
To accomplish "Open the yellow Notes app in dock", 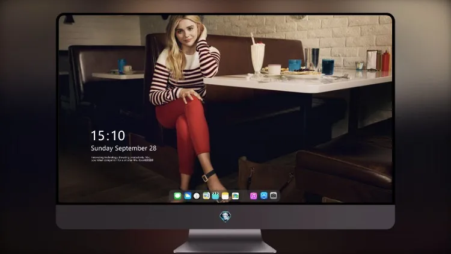I will [x=226, y=196].
